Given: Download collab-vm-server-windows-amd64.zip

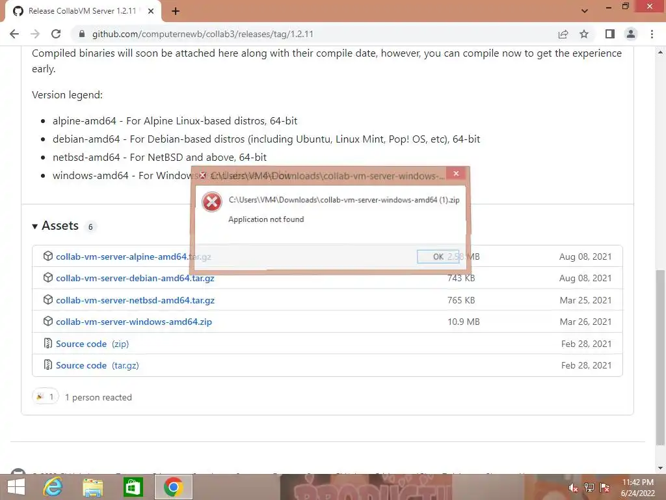Looking at the screenshot, I should [x=134, y=322].
